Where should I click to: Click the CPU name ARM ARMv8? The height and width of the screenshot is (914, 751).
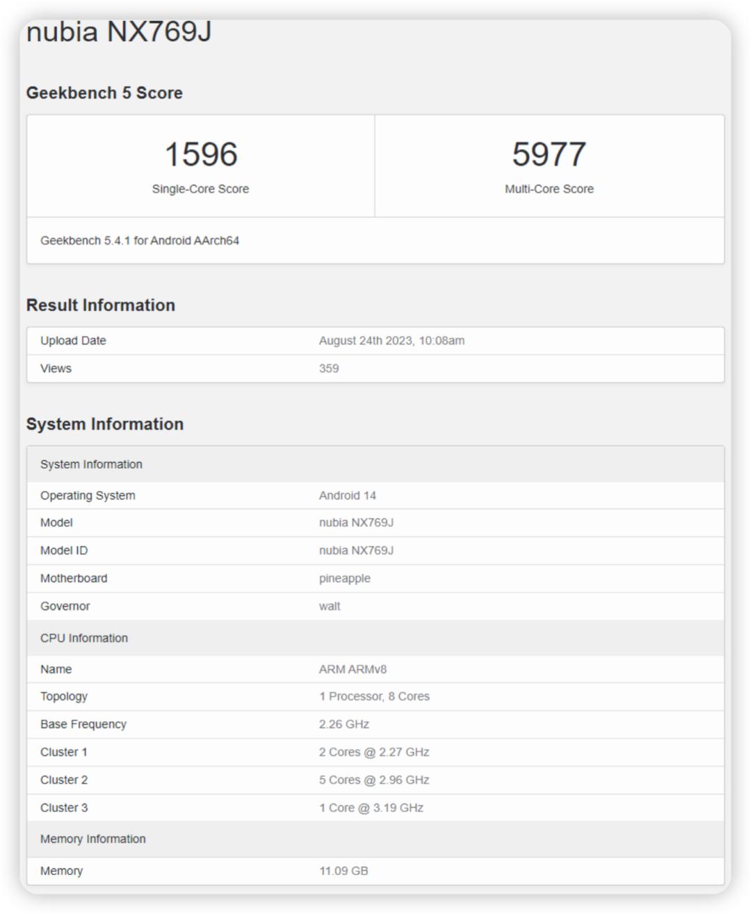353,669
